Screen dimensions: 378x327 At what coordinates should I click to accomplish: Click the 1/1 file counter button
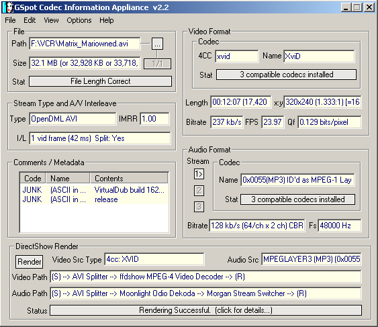point(157,64)
